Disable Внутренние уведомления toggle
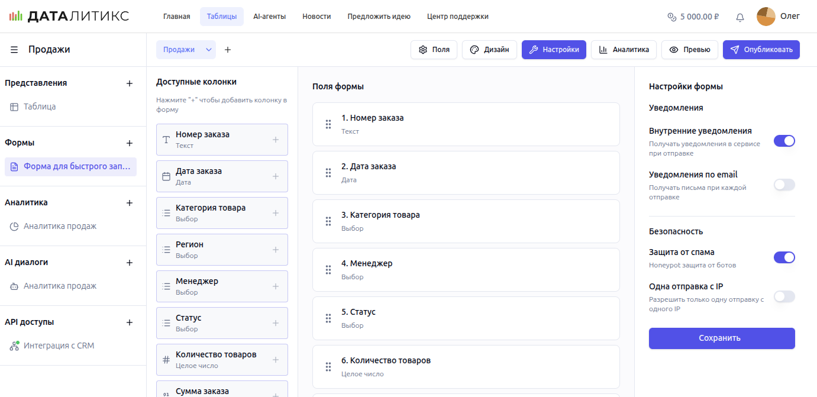The height and width of the screenshot is (397, 817). tap(784, 141)
